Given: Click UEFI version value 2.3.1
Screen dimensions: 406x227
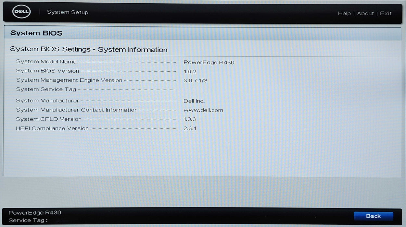Looking at the screenshot, I should 190,128.
